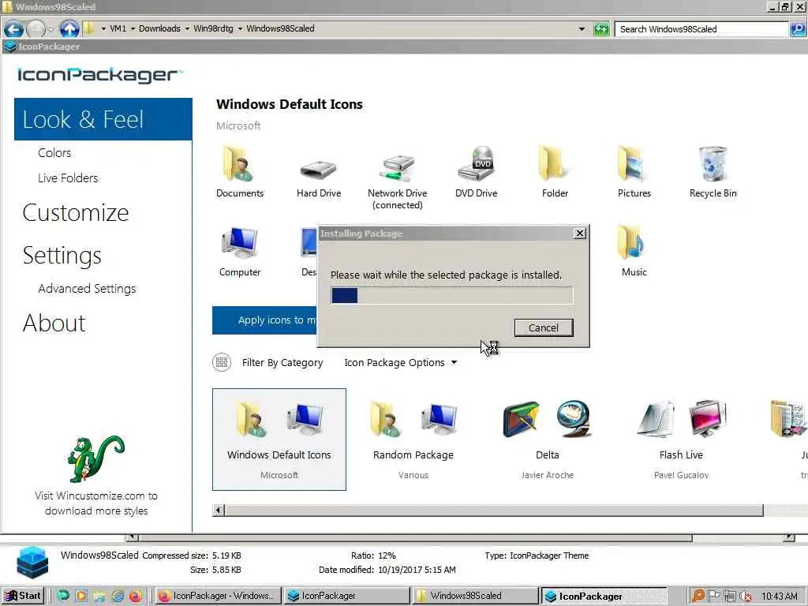Expand the Downloads breadcrumb dropdown
The height and width of the screenshot is (606, 808).
133,29
